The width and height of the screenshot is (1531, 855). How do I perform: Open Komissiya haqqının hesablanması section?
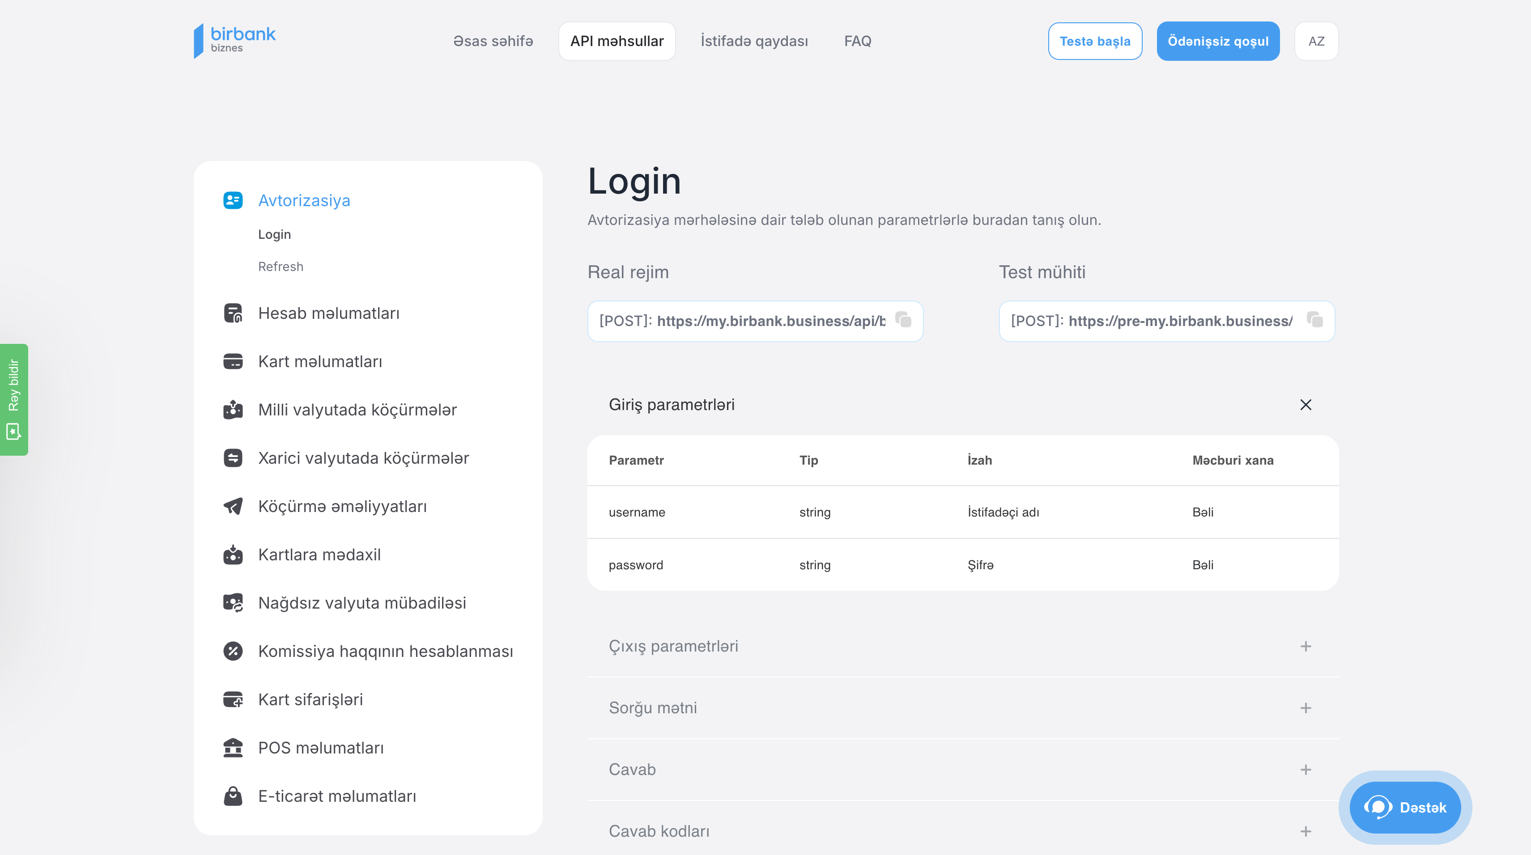tap(385, 651)
